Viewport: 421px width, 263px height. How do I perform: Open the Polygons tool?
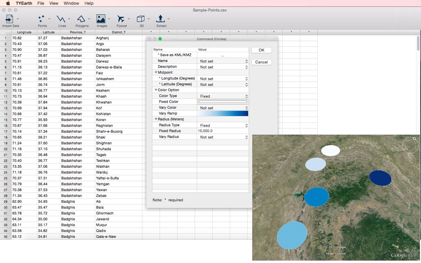coord(81,19)
